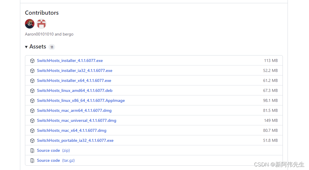
Task: Click zip file icon beside Source code (tar.gz)
Action: pyautogui.click(x=32, y=161)
